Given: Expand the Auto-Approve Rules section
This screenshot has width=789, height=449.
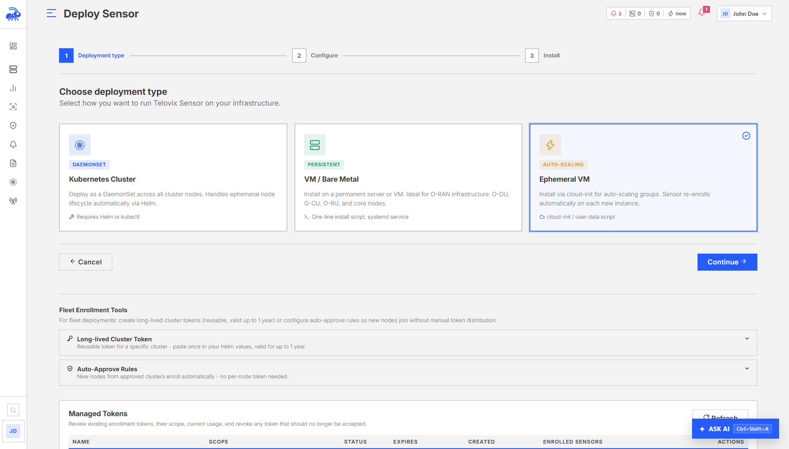Looking at the screenshot, I should tap(408, 373).
